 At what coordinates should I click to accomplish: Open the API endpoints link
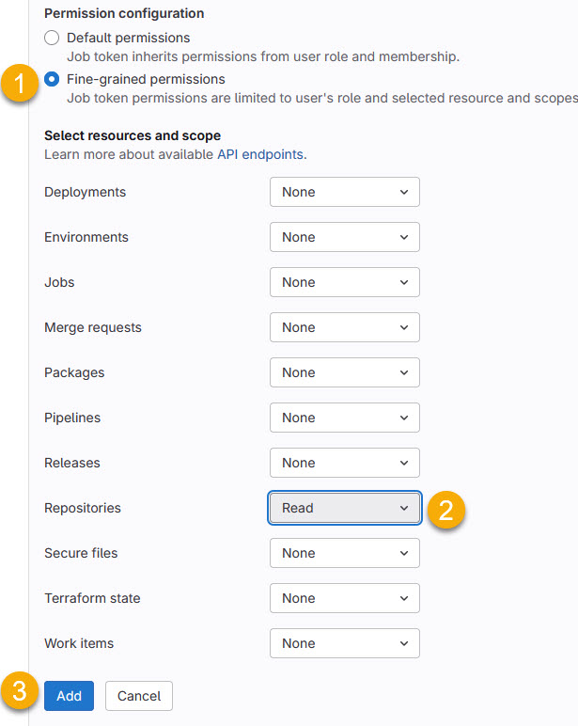tap(260, 154)
